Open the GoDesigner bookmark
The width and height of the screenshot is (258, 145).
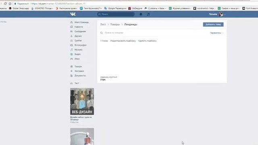[x=135, y=8]
